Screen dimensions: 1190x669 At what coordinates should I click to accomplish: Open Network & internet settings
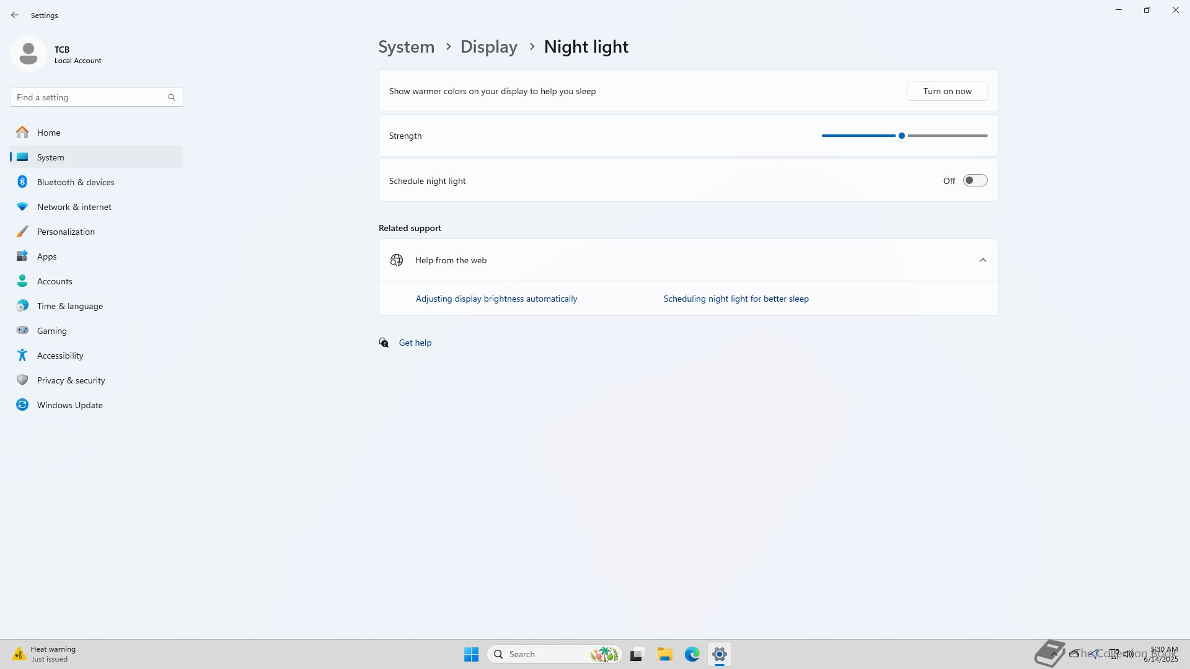pos(74,207)
